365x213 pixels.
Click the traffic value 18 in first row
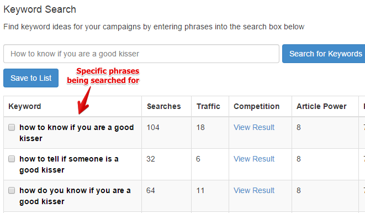tap(200, 127)
